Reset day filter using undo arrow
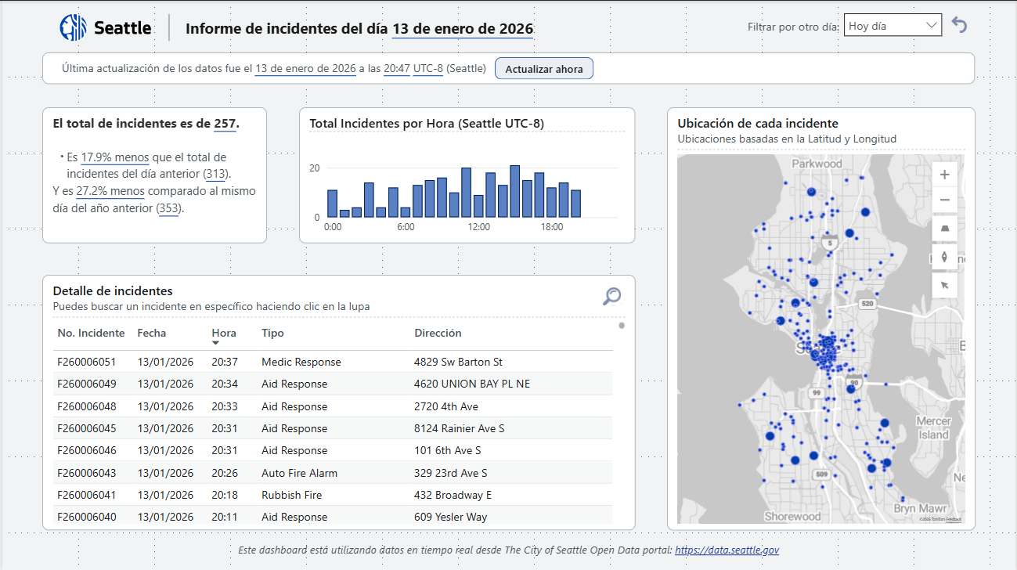Screen dimensions: 1017x570 pyautogui.click(x=959, y=25)
